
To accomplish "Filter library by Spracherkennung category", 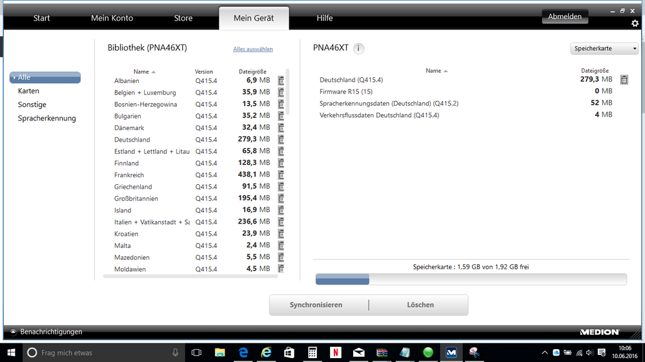I will 46,119.
